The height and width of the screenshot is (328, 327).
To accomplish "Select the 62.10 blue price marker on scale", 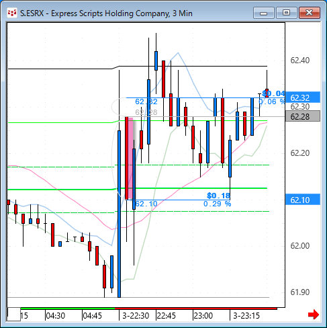I will pyautogui.click(x=303, y=200).
